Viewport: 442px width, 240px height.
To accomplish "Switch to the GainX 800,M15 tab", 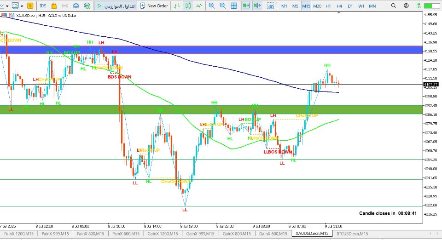I will (237, 234).
